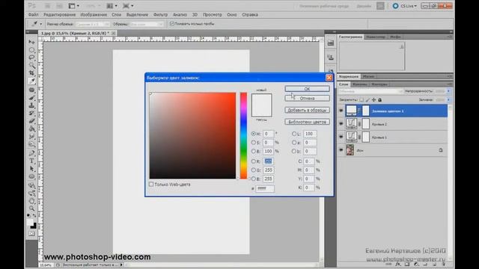Enable the Только Web-цвета checkbox

[151, 185]
